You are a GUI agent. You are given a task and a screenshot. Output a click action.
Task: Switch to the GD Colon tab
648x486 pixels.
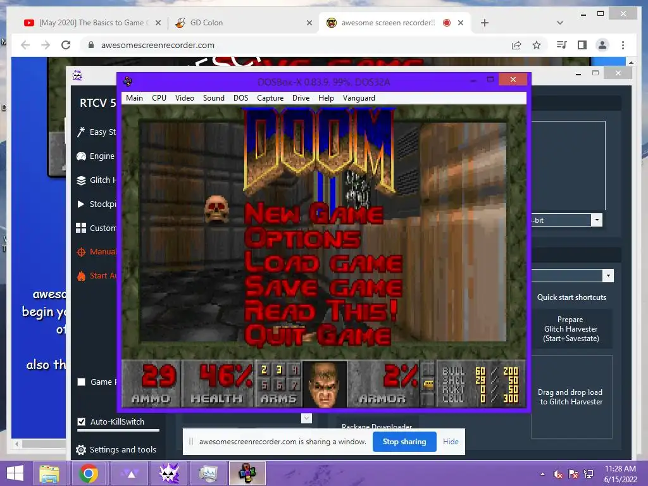click(244, 23)
